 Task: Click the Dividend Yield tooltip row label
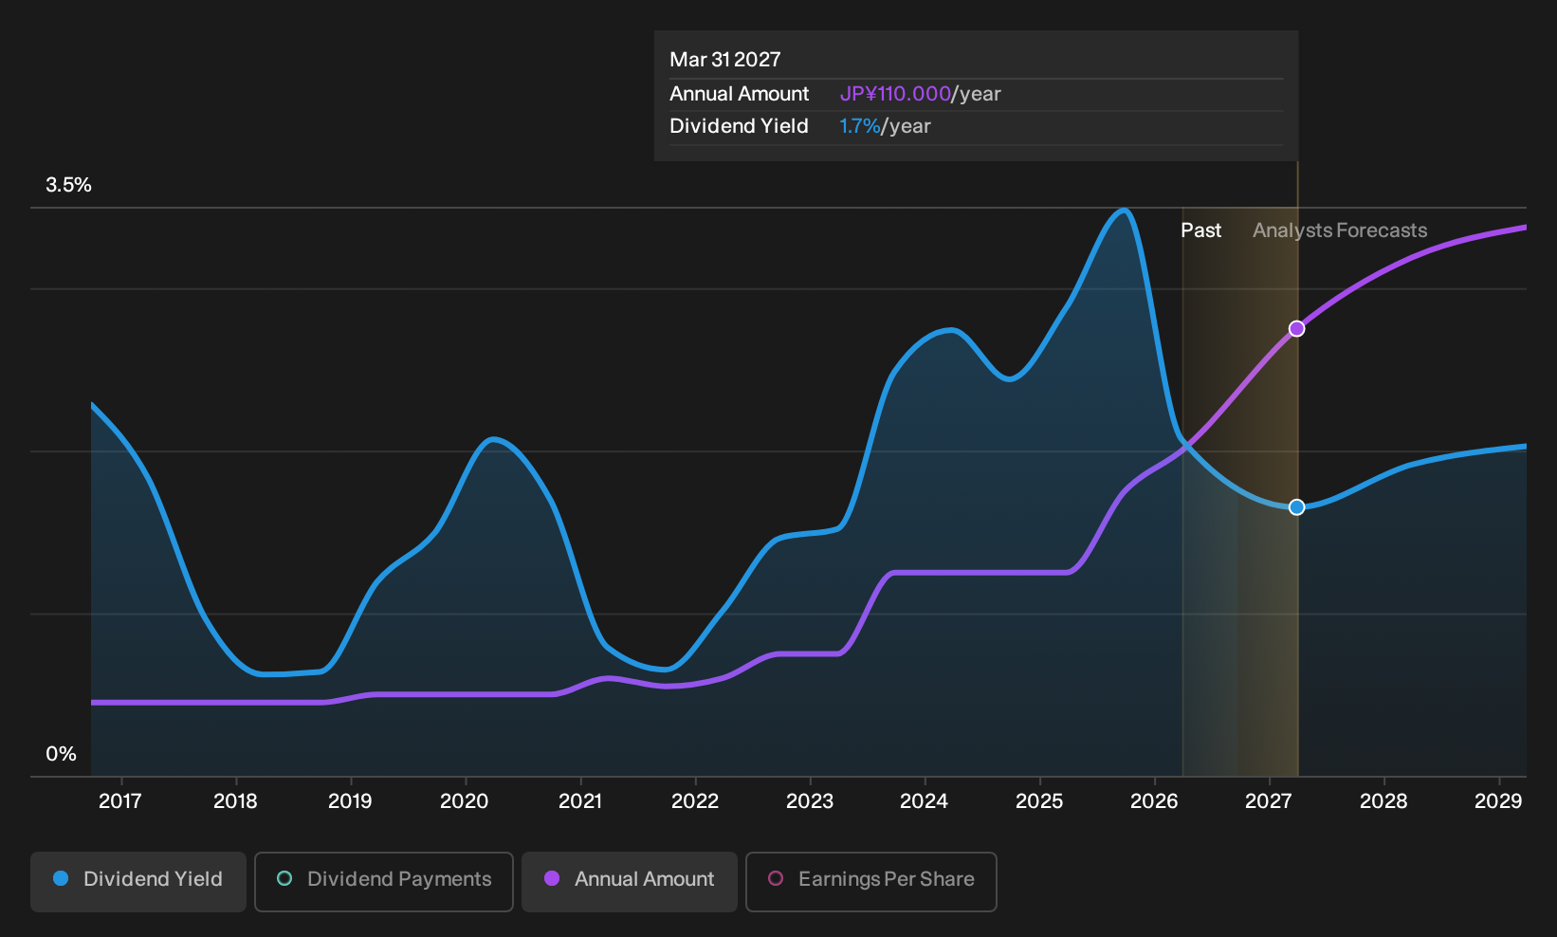pos(739,126)
